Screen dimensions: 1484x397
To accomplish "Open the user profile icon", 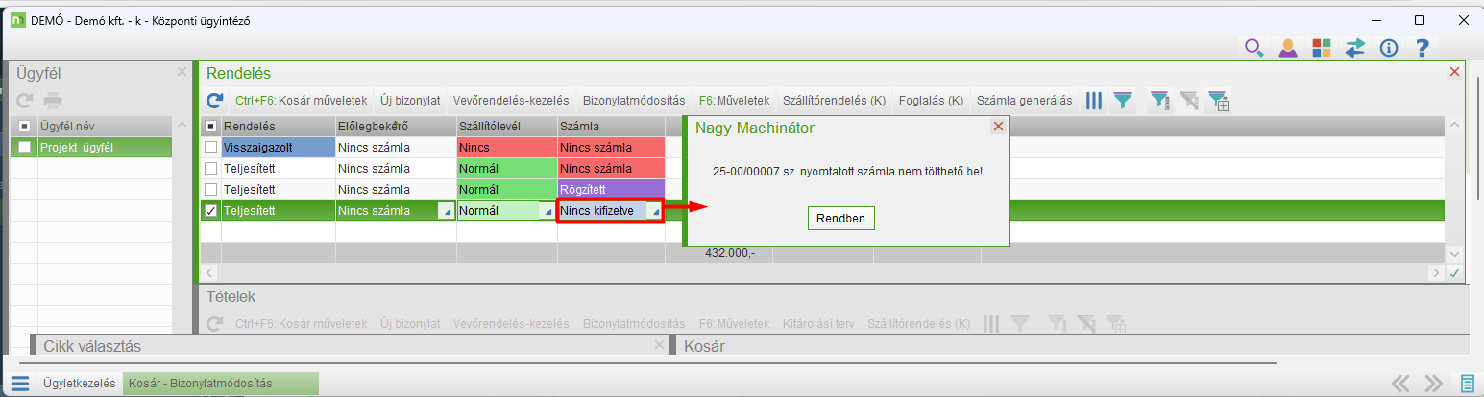I will pyautogui.click(x=1288, y=48).
